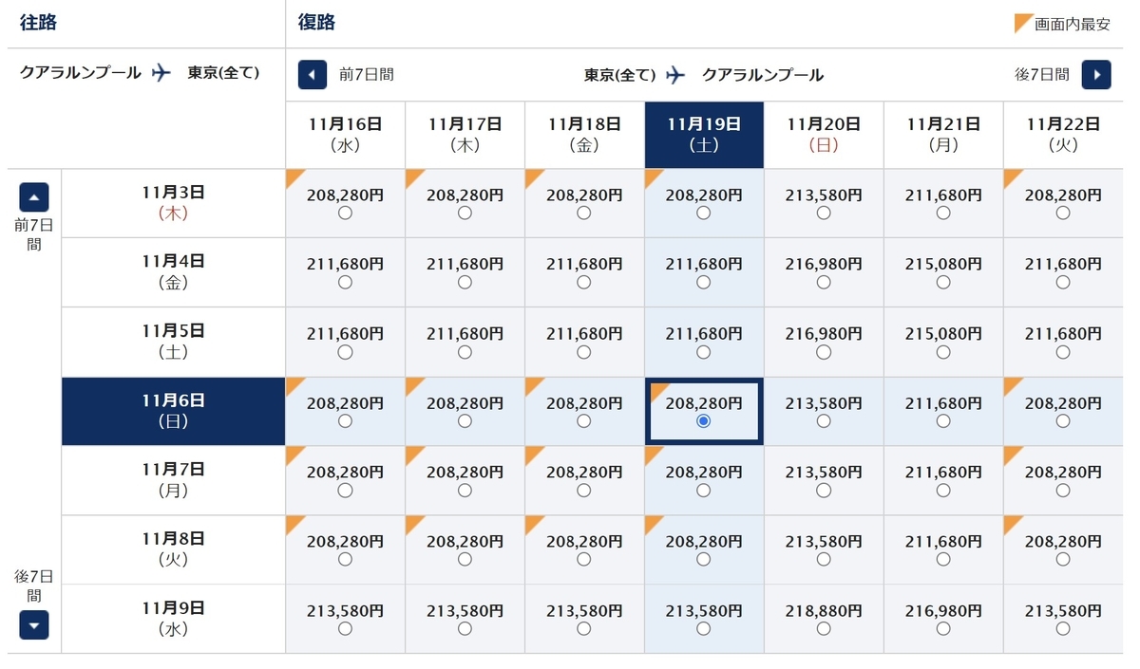1140x669 pixels.
Task: Select the highlighted 11月6日(日) row header
Action: tap(173, 411)
